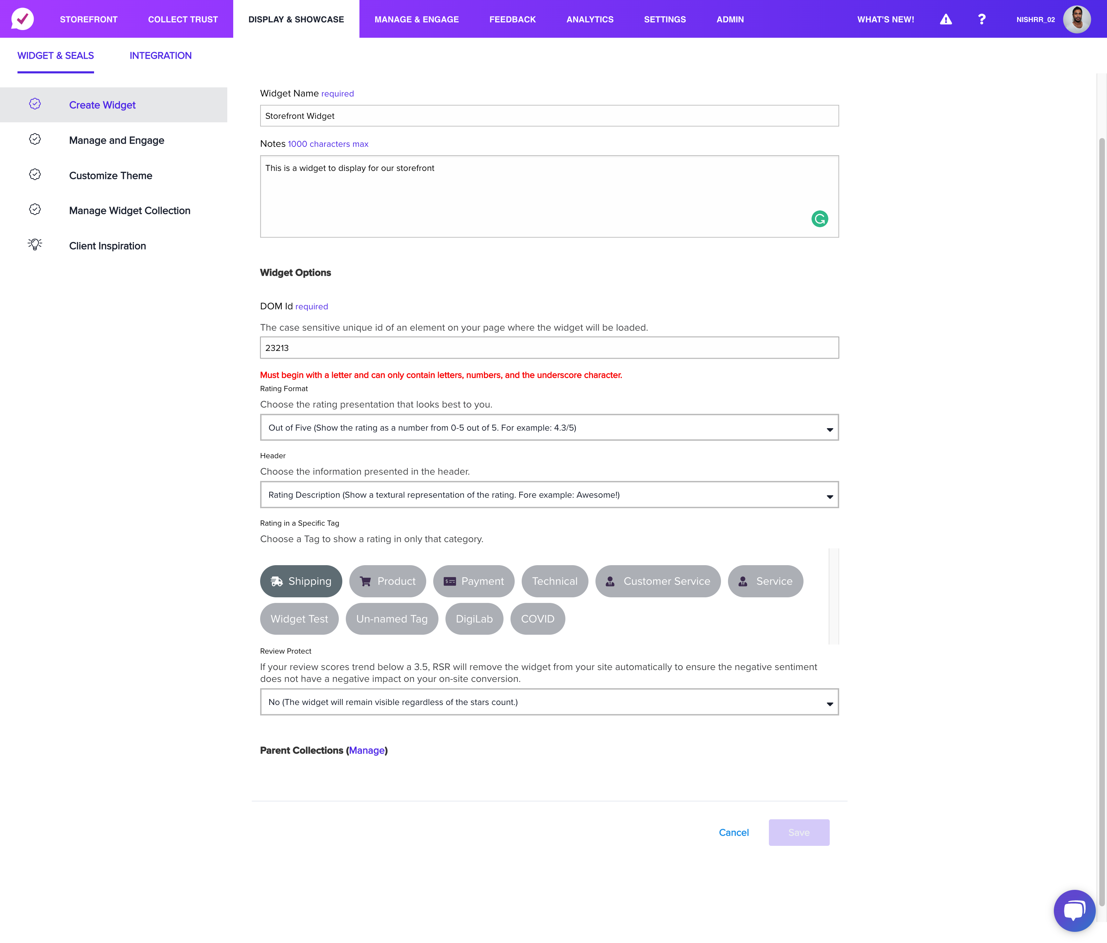Viewport: 1107px width, 943px height.
Task: Click the Widget Name input field
Action: (x=549, y=116)
